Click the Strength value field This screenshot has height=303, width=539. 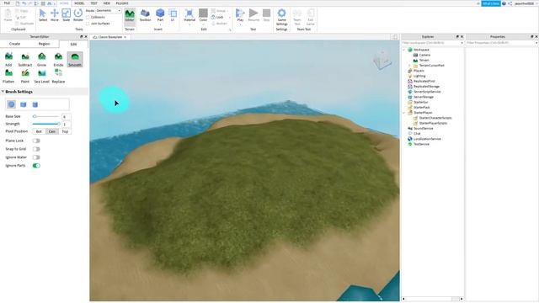(66, 125)
